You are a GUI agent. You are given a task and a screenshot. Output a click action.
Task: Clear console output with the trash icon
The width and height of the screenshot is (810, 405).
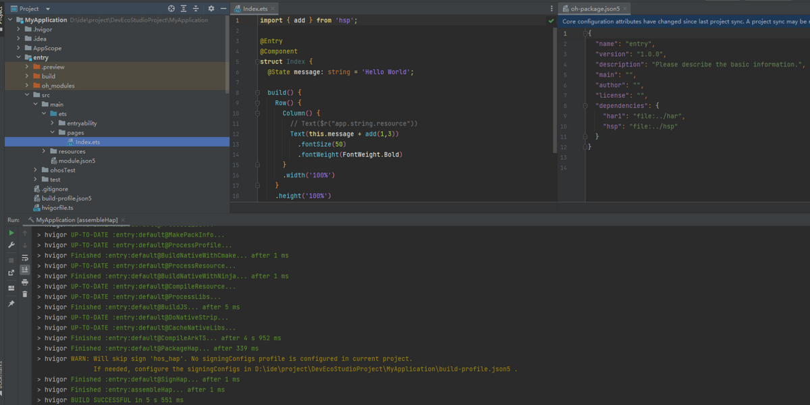(x=25, y=294)
